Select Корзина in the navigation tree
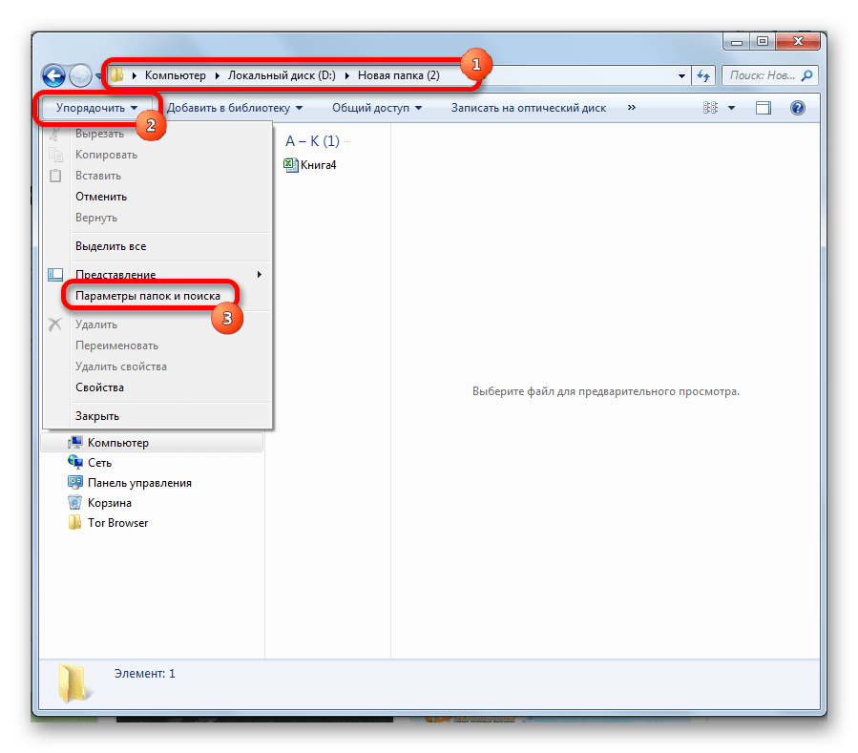This screenshot has width=858, height=753. pos(110,503)
